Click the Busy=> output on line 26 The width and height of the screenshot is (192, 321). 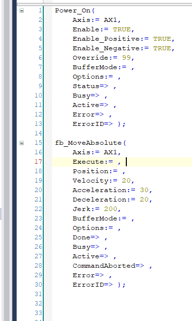click(90, 247)
